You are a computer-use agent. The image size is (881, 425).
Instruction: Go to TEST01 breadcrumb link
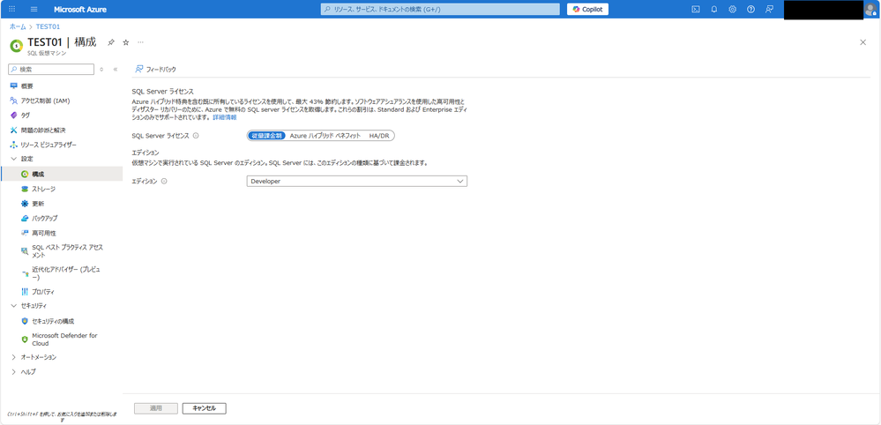click(49, 26)
